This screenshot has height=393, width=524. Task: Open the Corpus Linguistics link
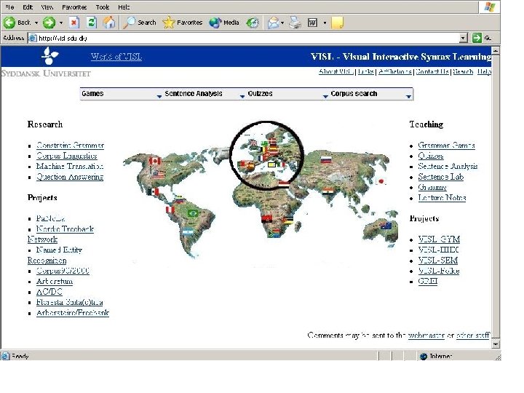[67, 156]
